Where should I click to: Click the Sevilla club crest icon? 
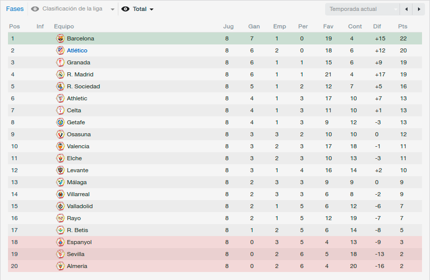(x=60, y=254)
